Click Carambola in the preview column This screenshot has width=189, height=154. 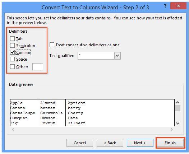click(x=51, y=113)
